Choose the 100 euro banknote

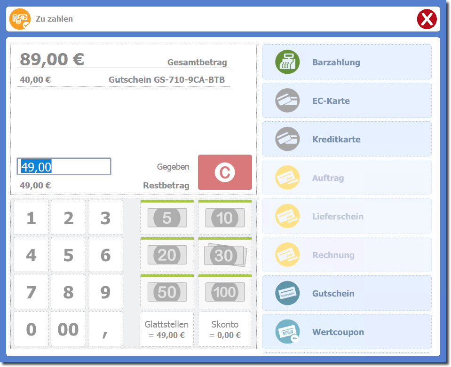point(225,292)
